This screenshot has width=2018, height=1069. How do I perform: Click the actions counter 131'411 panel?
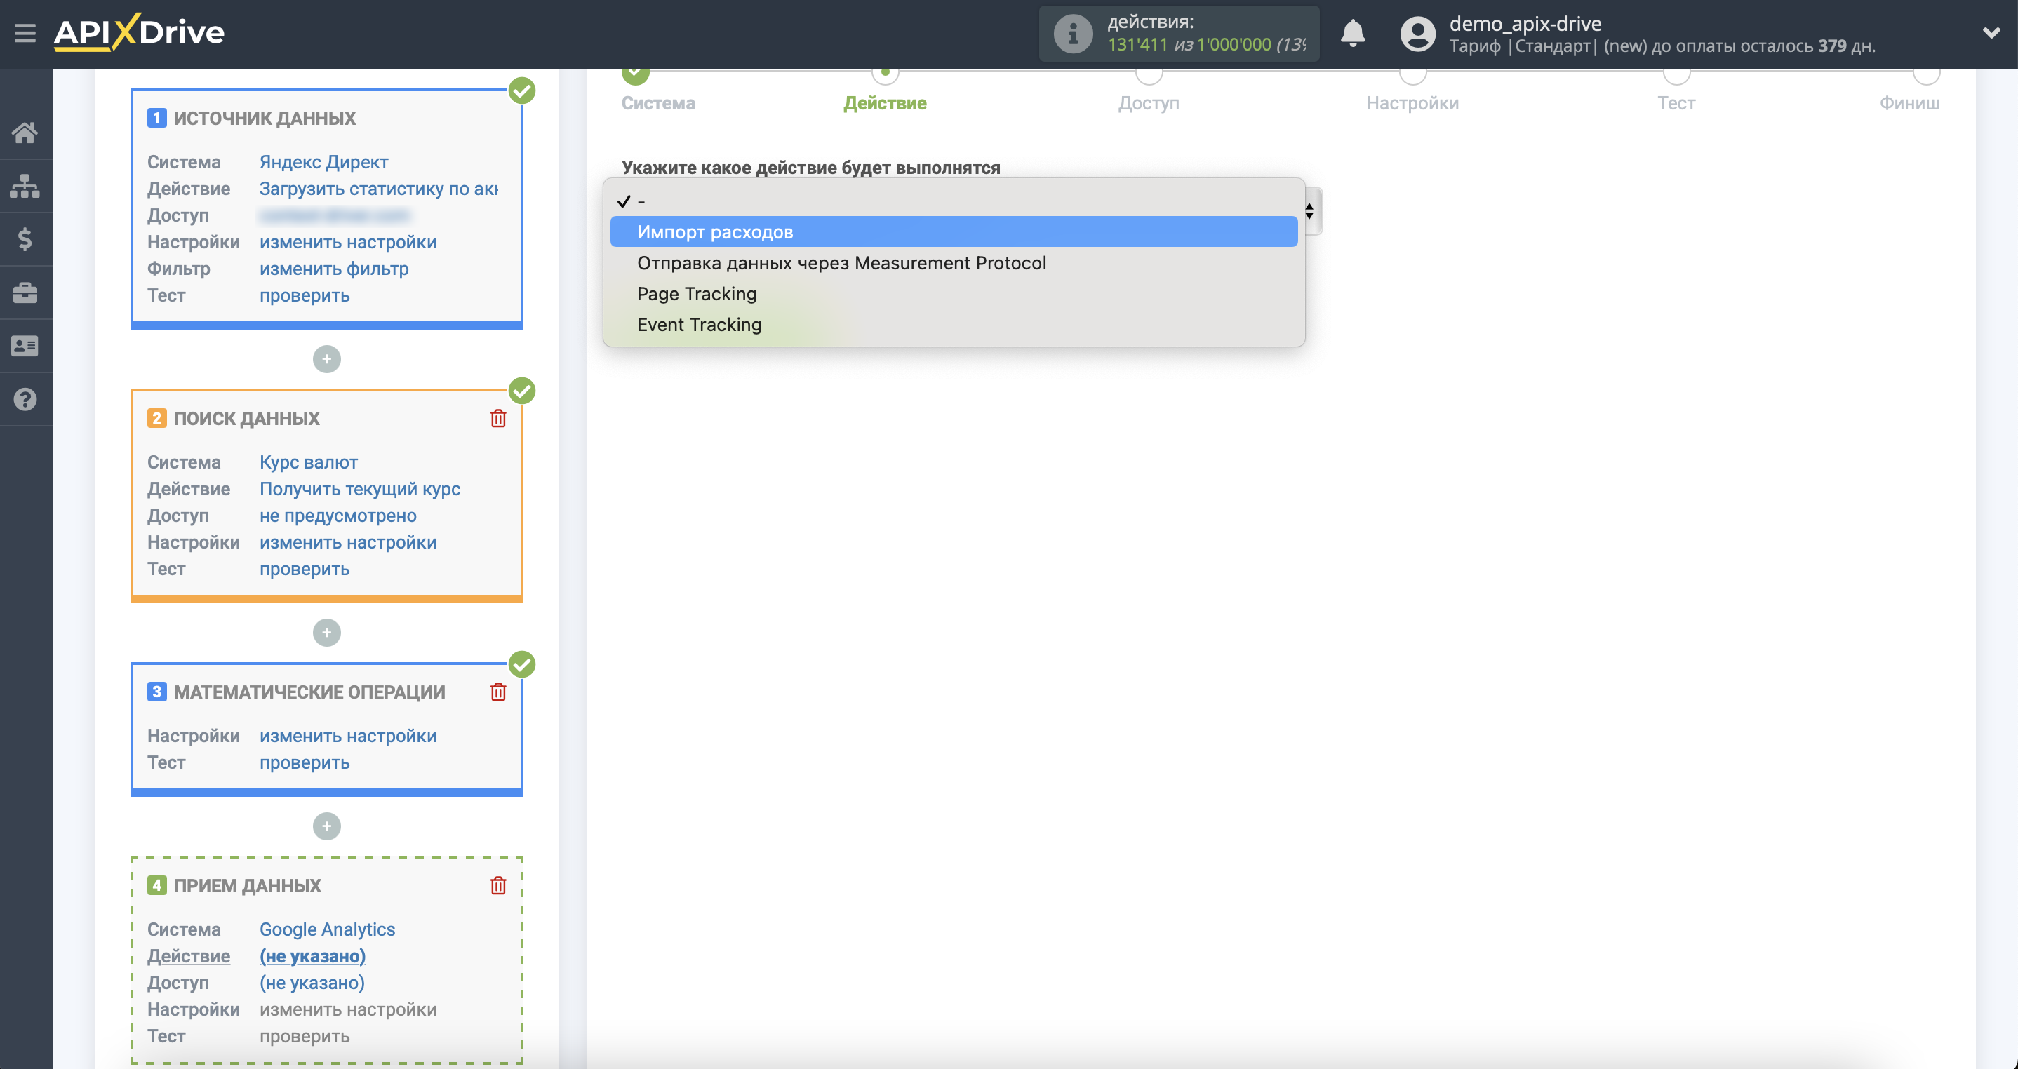[x=1179, y=34]
